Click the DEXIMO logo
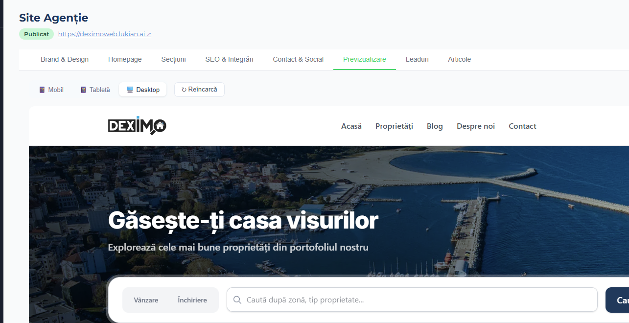The image size is (629, 323). [x=137, y=126]
